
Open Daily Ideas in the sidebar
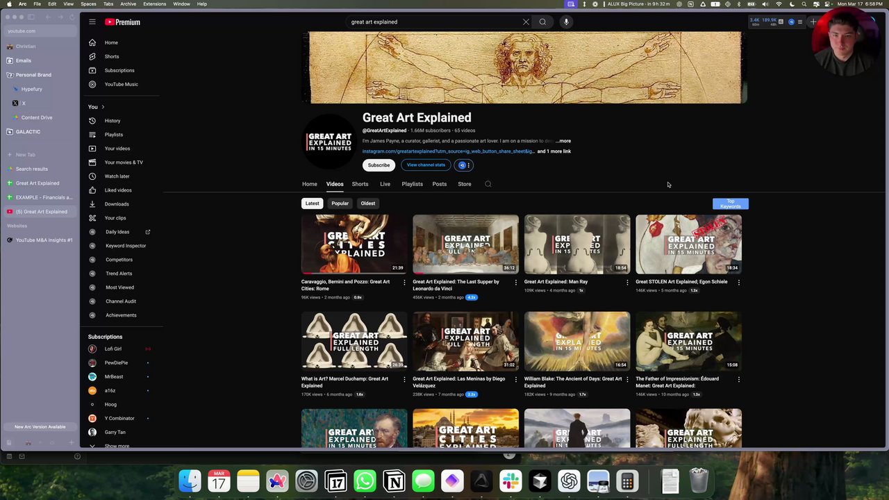point(117,232)
